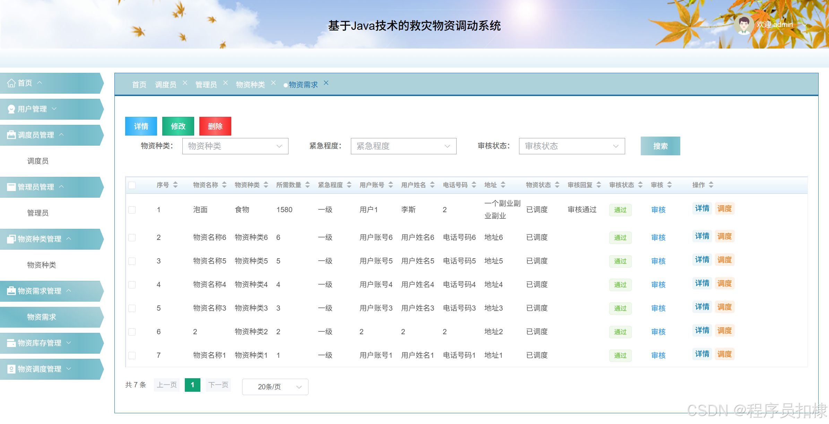
Task: Sort by 所需数量 column arrows
Action: [307, 185]
